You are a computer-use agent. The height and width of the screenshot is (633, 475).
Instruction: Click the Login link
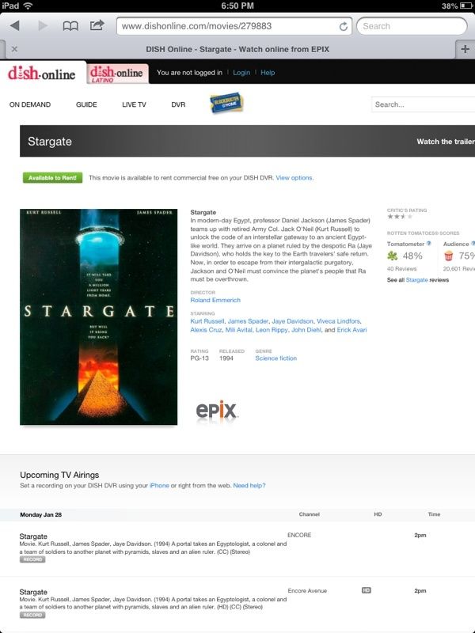pyautogui.click(x=241, y=73)
